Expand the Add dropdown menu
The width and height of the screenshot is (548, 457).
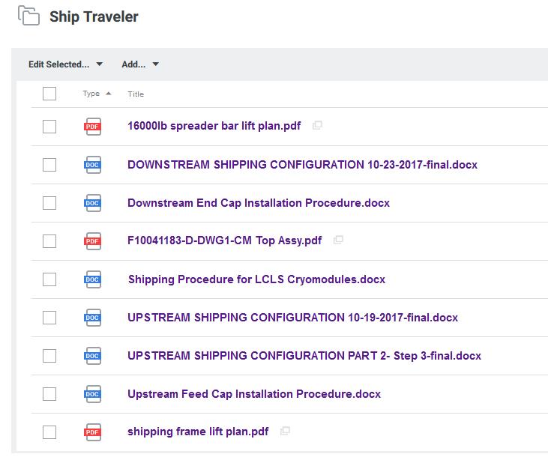coord(140,64)
